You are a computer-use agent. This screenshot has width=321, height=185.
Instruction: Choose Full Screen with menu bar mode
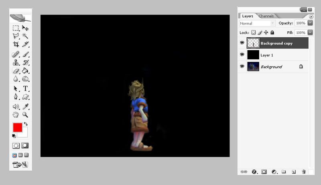coord(20,155)
